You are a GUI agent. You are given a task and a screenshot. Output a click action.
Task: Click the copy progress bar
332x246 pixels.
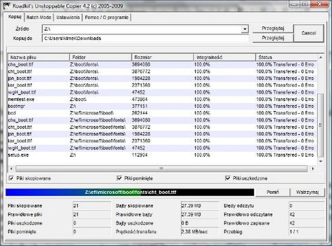(130, 192)
